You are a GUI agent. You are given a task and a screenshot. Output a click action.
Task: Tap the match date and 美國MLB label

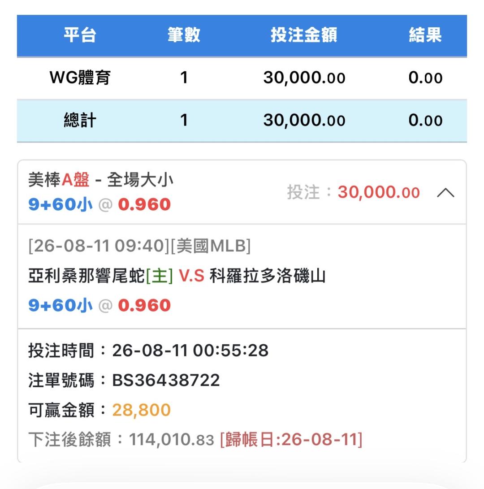pyautogui.click(x=139, y=246)
